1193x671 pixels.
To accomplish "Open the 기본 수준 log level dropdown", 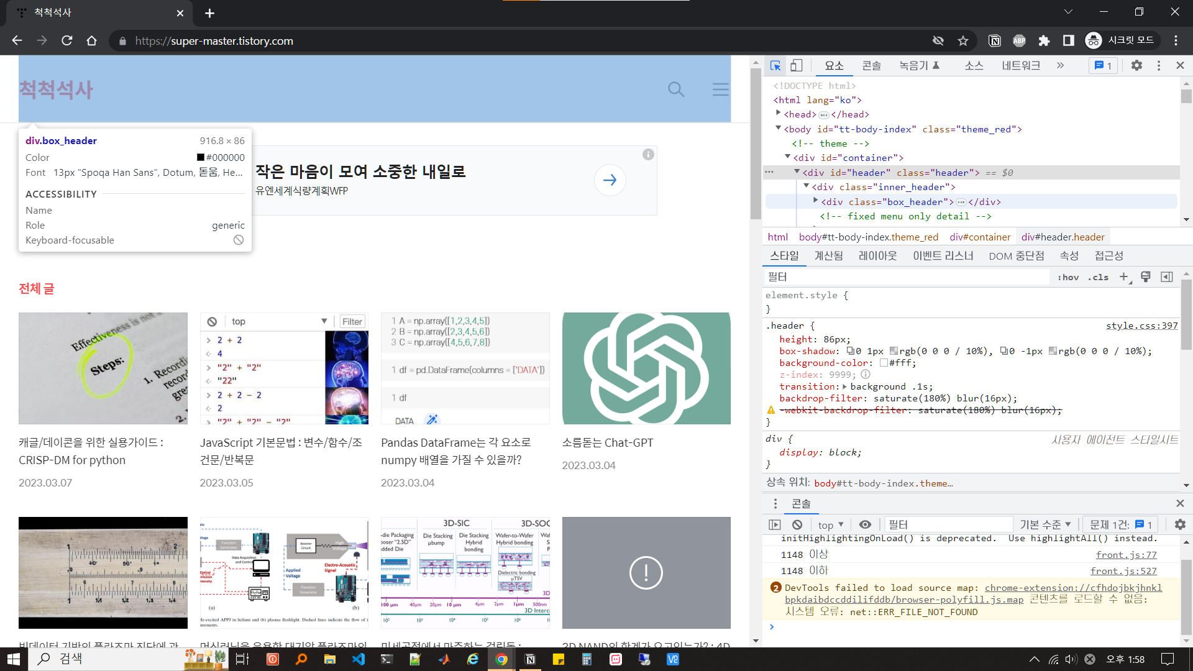I will [1046, 525].
